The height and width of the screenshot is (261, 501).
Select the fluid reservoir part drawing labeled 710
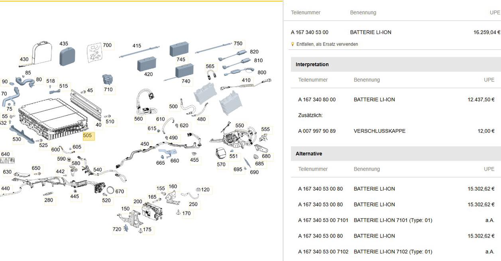point(108,79)
